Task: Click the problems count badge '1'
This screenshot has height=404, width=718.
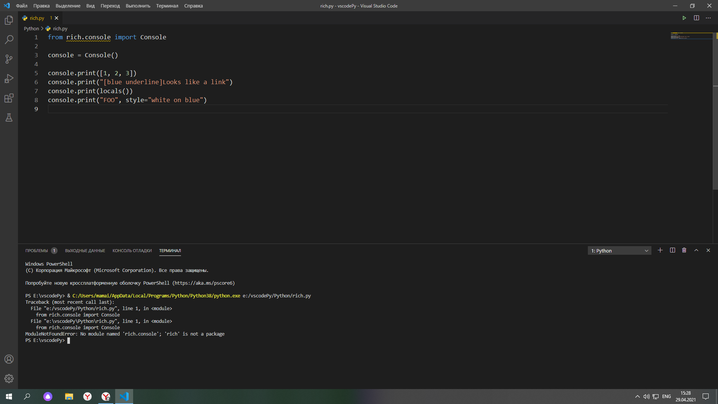Action: pos(54,251)
